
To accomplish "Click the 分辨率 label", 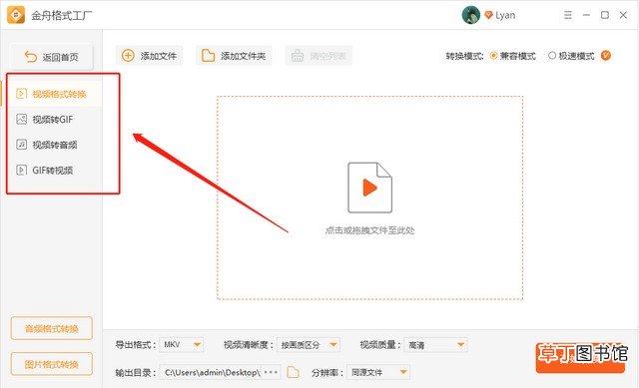I will (x=327, y=372).
